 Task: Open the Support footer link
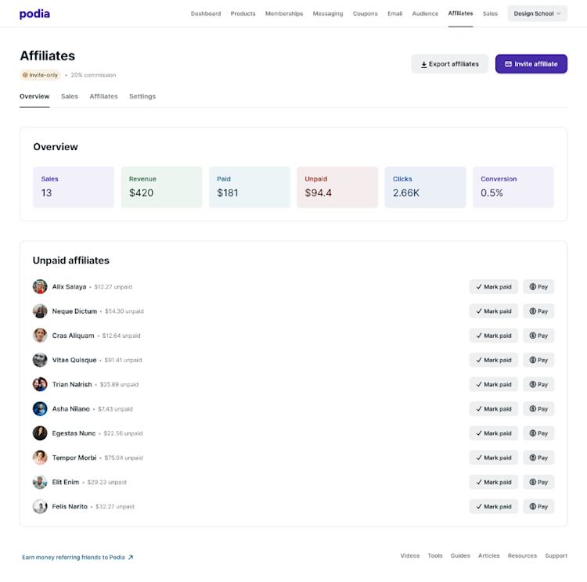[556, 556]
